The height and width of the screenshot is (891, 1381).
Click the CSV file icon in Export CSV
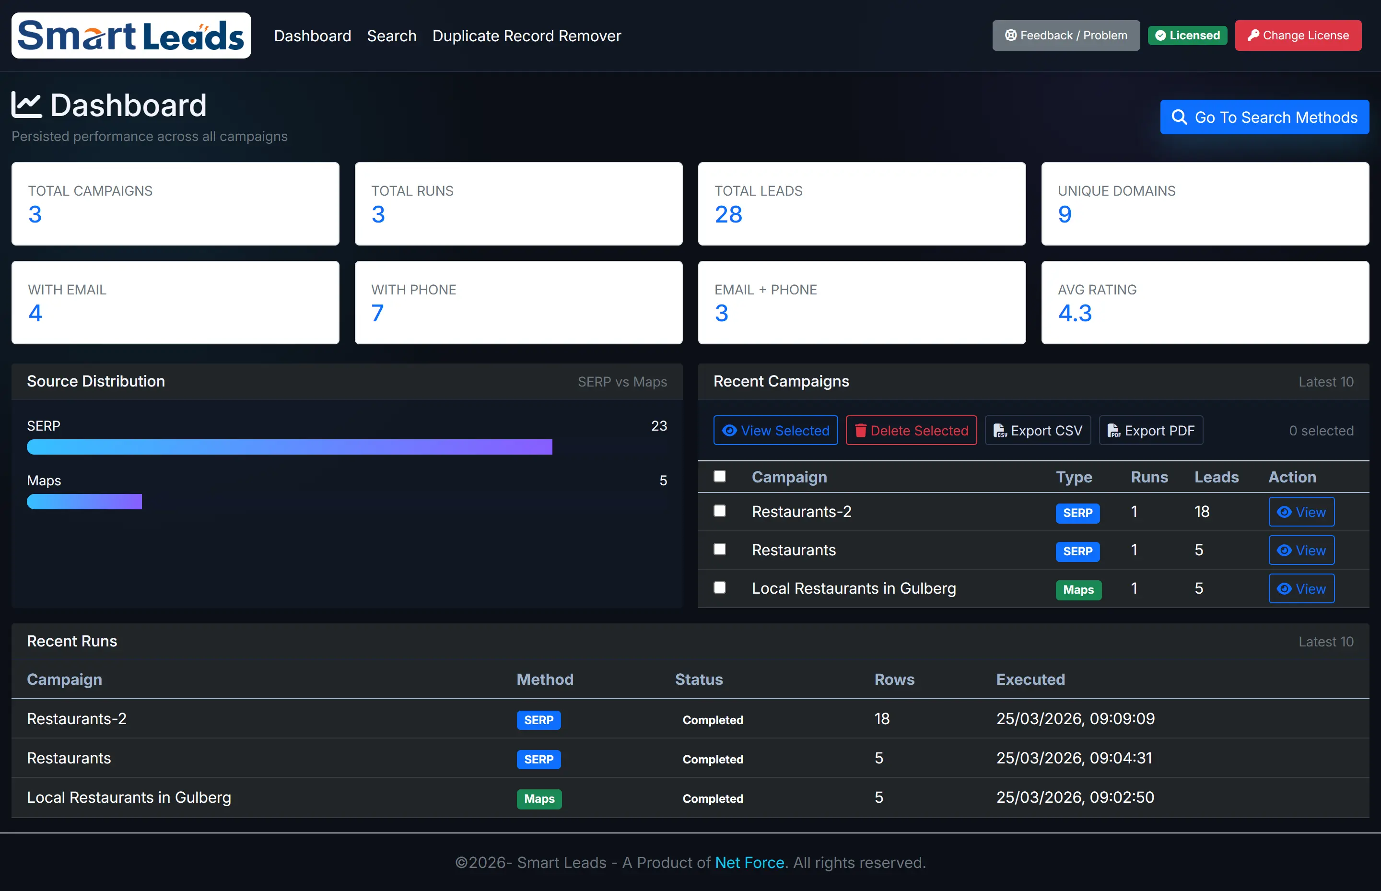1000,431
